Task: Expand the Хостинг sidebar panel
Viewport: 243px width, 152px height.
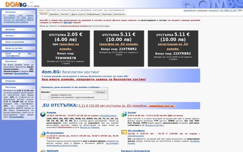Action: click(33, 35)
